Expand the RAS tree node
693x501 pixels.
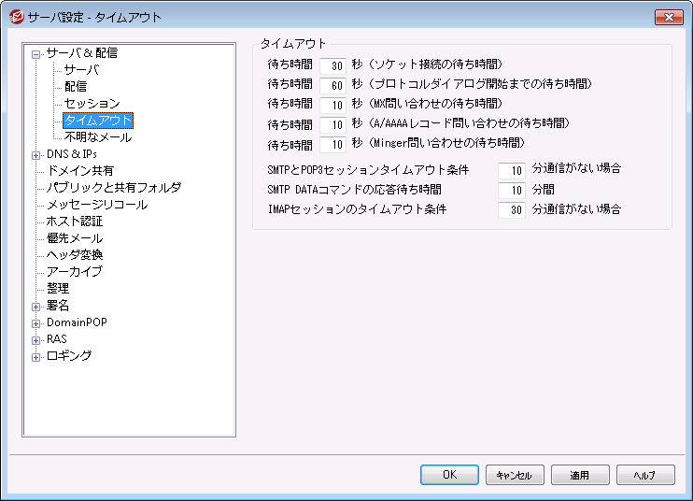coord(36,339)
